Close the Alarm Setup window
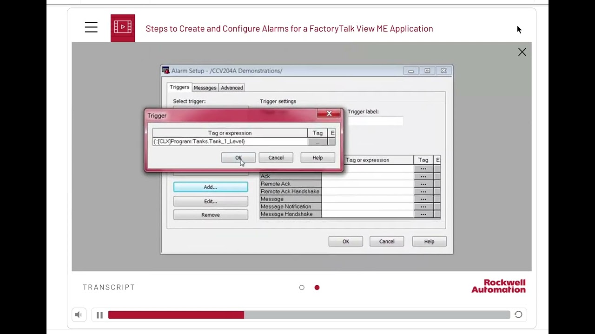This screenshot has width=595, height=334. (x=443, y=71)
